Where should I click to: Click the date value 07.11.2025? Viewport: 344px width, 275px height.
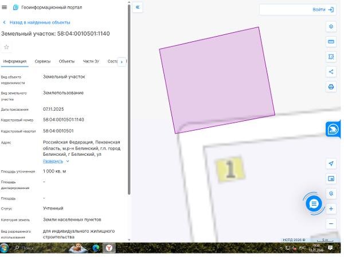(x=53, y=109)
